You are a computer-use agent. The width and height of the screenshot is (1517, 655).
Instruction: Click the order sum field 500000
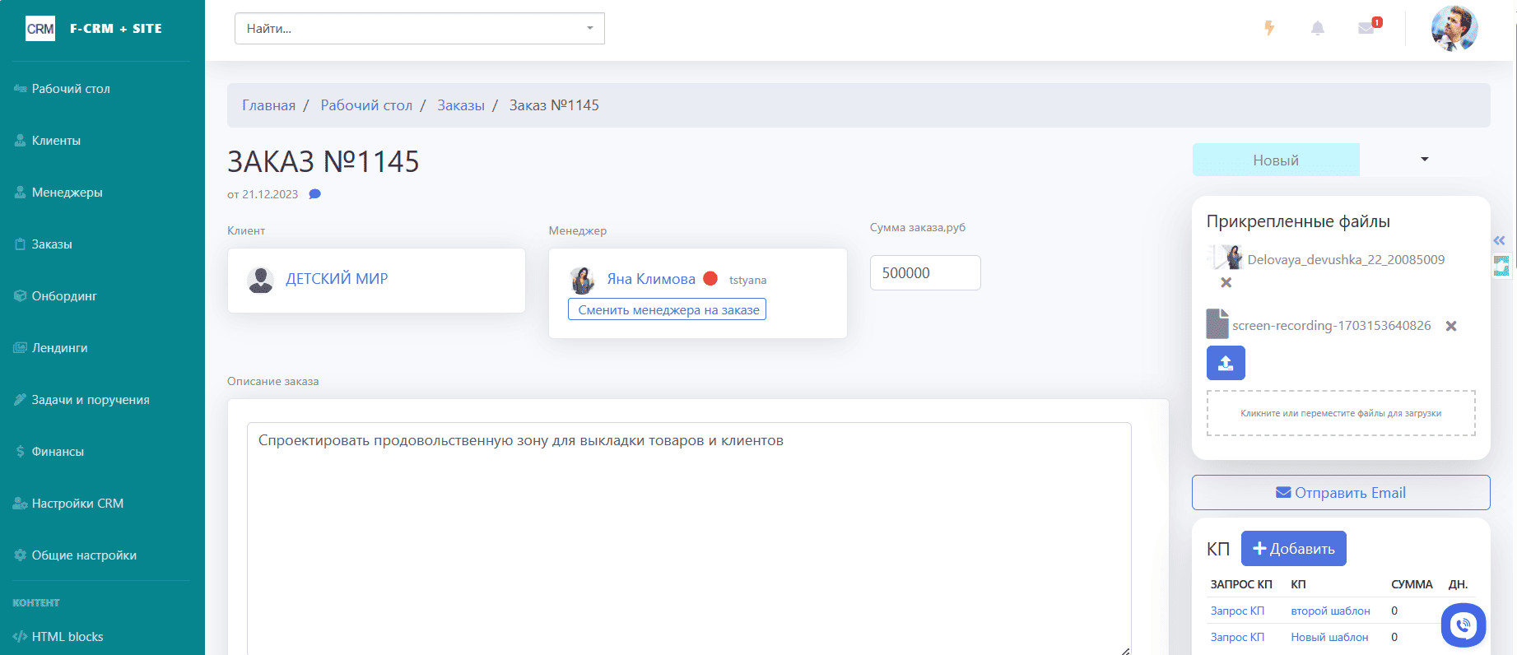coord(925,272)
